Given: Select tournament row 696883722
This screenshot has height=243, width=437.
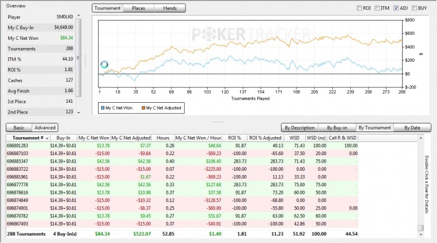Looking at the screenshot, I should coord(182,169).
